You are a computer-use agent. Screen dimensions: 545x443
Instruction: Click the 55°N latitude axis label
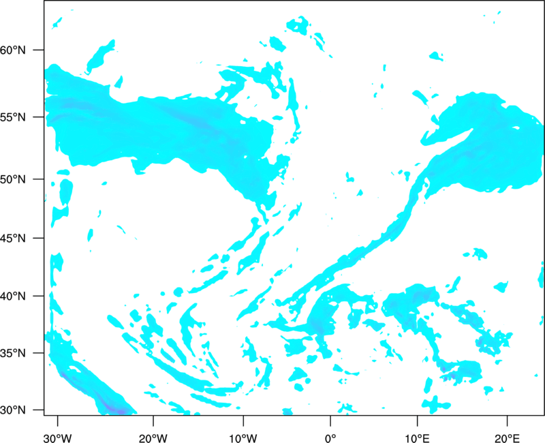click(13, 117)
